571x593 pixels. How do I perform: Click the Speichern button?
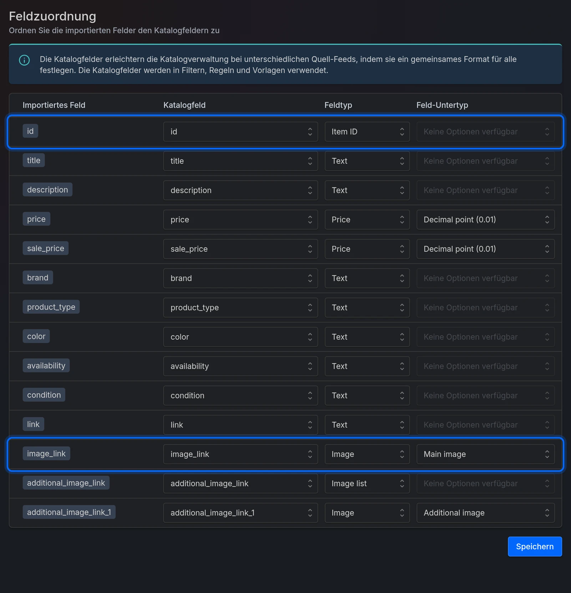coord(535,546)
